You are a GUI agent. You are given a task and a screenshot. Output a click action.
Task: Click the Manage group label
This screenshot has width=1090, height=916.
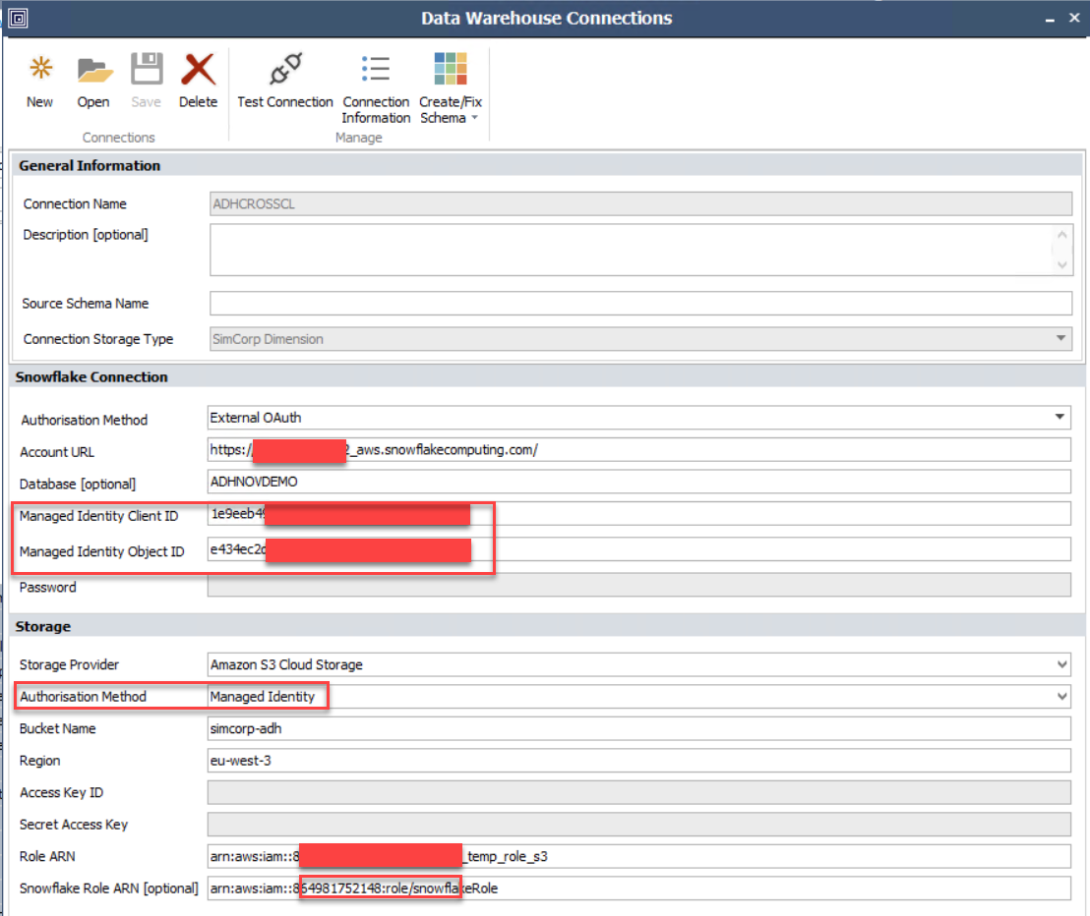359,138
